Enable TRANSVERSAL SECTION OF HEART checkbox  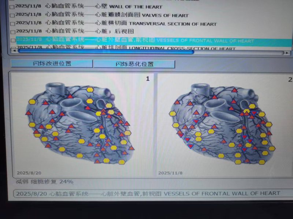point(12,24)
